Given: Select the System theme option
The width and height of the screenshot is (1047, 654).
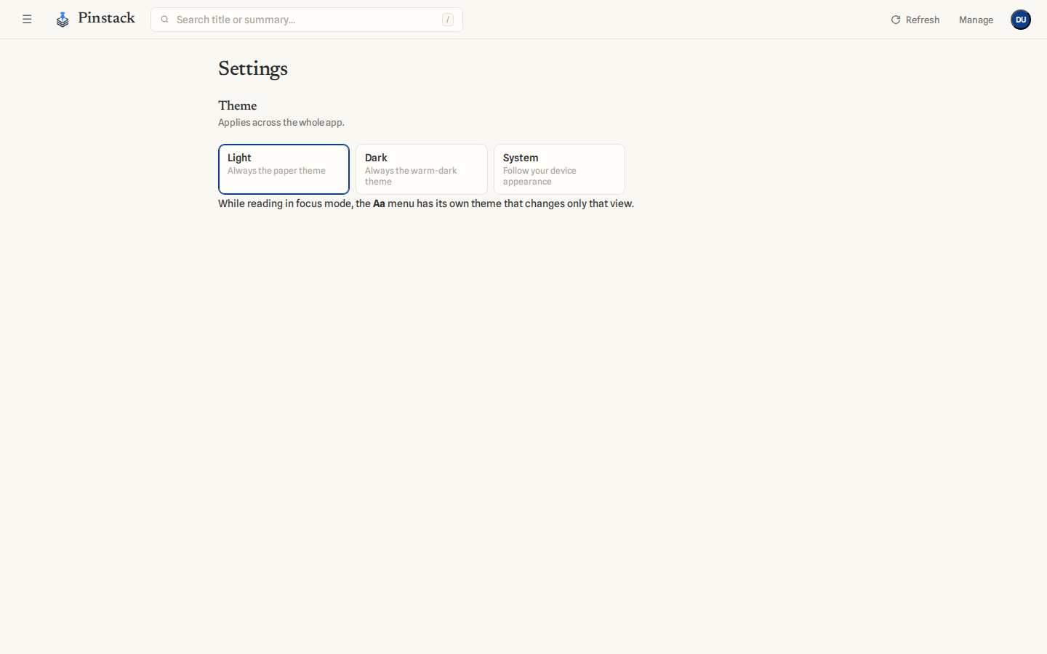Looking at the screenshot, I should [x=559, y=169].
